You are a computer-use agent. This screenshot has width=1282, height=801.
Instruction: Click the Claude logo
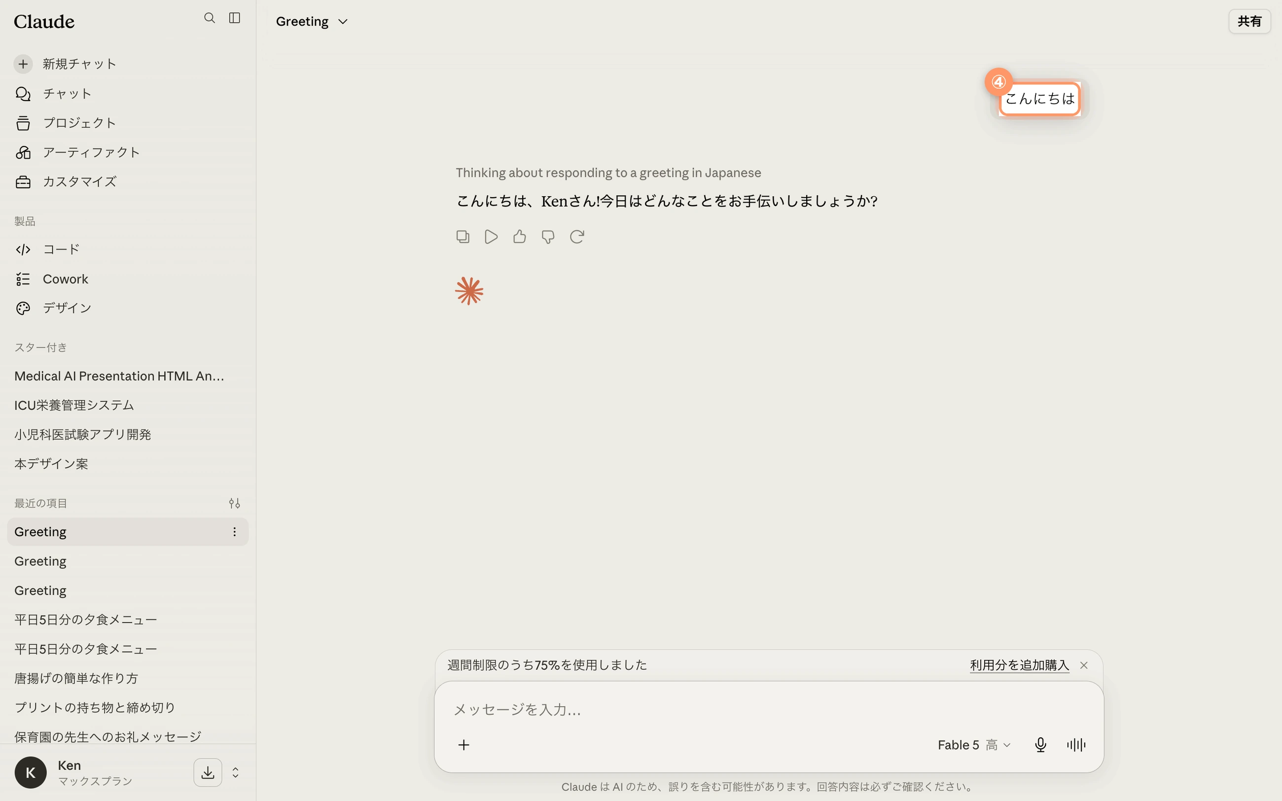click(x=44, y=22)
